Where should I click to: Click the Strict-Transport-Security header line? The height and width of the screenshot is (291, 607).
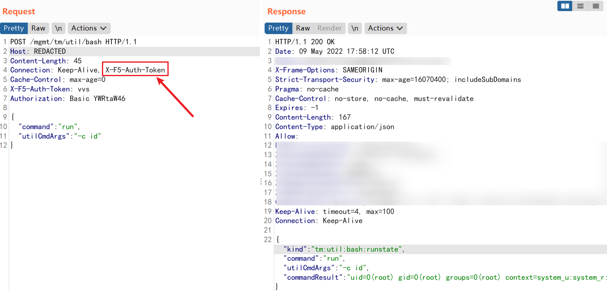click(398, 79)
